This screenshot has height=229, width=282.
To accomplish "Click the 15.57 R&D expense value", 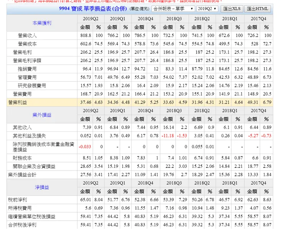I will click(x=86, y=86).
